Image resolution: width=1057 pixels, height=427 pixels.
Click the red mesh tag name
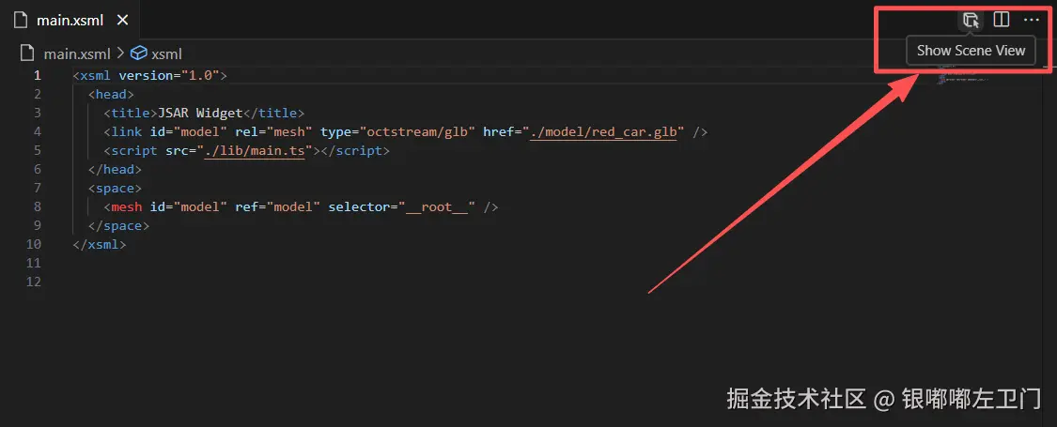(x=127, y=206)
